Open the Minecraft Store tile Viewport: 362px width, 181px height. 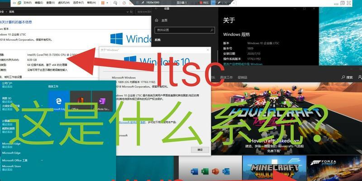pyautogui.click(x=274, y=168)
